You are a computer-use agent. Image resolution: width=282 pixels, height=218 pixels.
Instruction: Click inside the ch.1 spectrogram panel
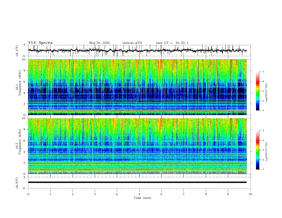[137, 87]
